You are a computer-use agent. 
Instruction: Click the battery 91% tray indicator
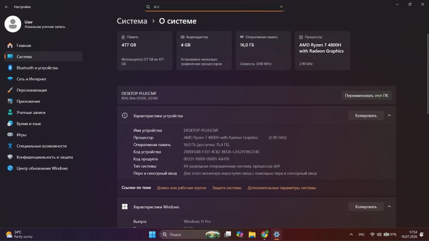[x=390, y=235]
